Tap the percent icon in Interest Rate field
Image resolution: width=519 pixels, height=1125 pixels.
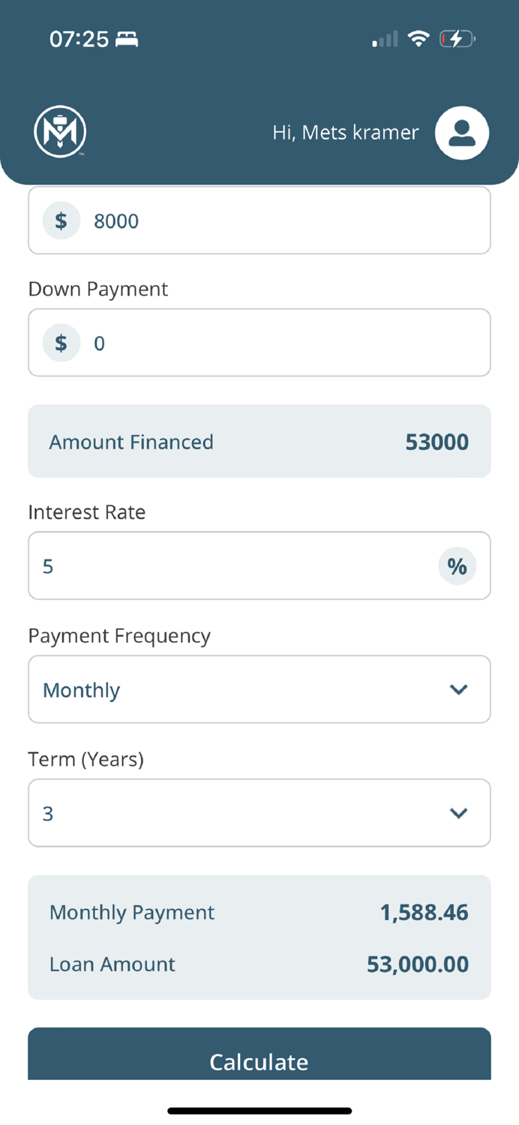point(457,565)
